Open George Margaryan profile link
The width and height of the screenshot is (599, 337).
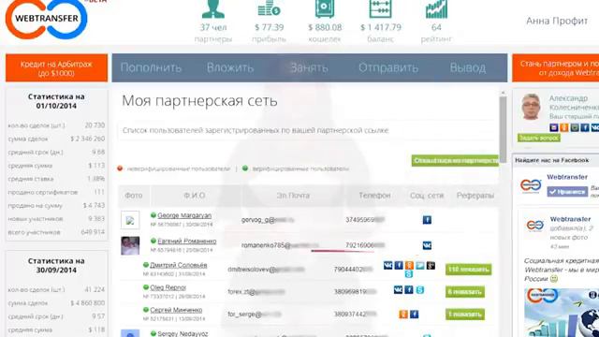coord(184,215)
